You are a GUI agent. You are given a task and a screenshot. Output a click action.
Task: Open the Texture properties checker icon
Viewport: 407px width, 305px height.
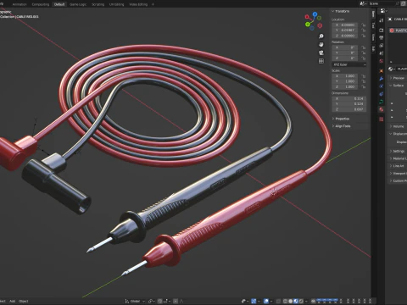(x=382, y=119)
